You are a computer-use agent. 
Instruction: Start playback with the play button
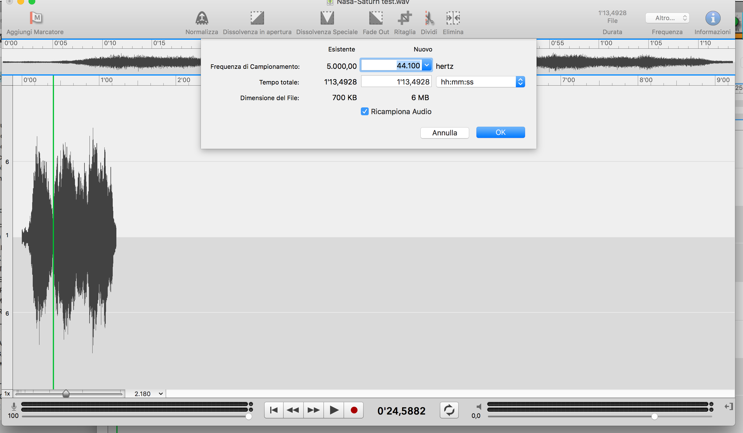click(334, 410)
